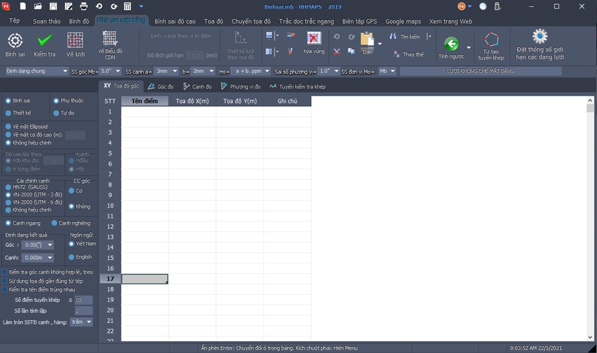Open Đặt thông số giới hạn settings

(540, 37)
